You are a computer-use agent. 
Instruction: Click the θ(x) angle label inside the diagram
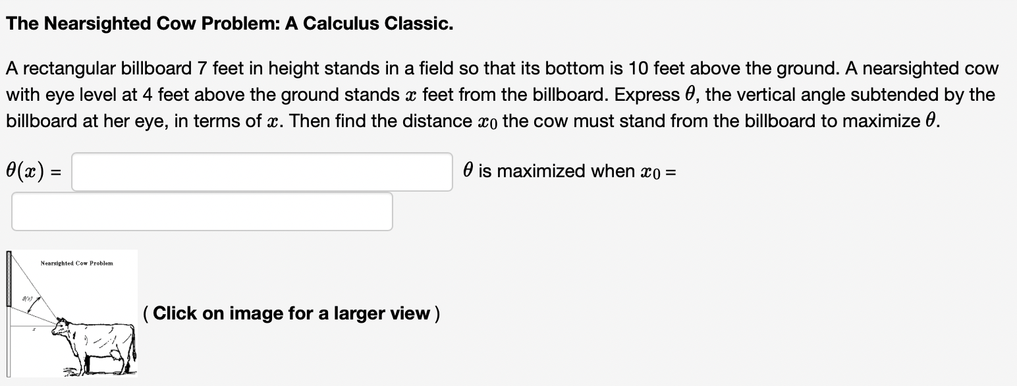(x=27, y=298)
